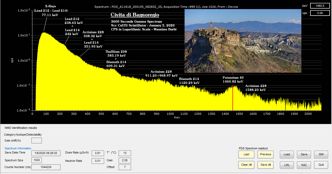This screenshot has width=332, height=174.
Task: Select the cps value field at top right
Action: click(x=320, y=13)
